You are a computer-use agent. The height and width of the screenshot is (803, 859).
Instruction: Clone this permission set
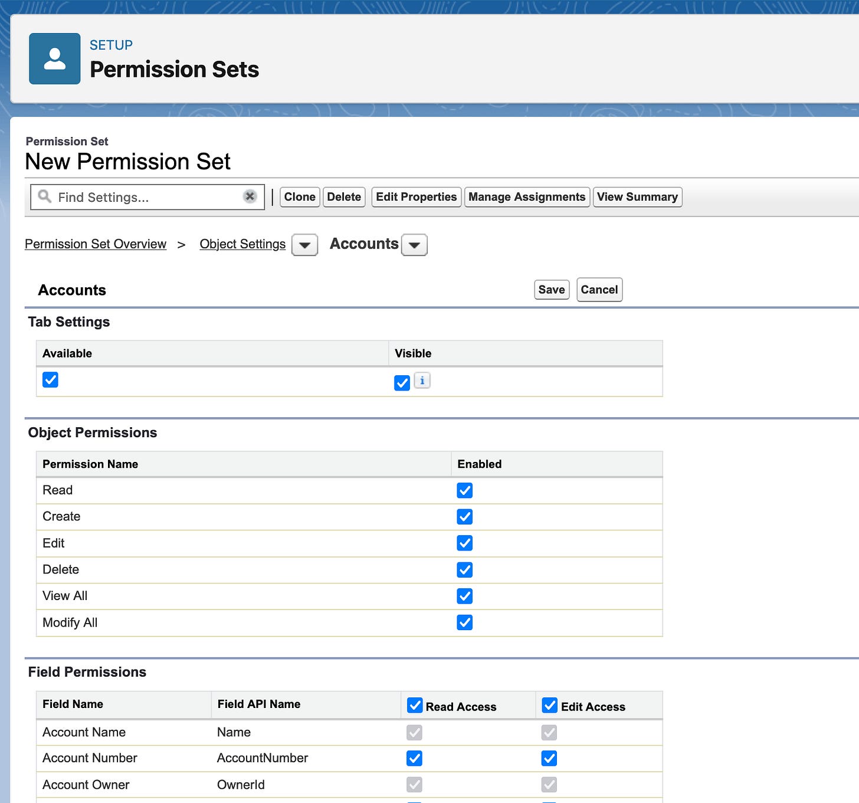click(x=300, y=197)
